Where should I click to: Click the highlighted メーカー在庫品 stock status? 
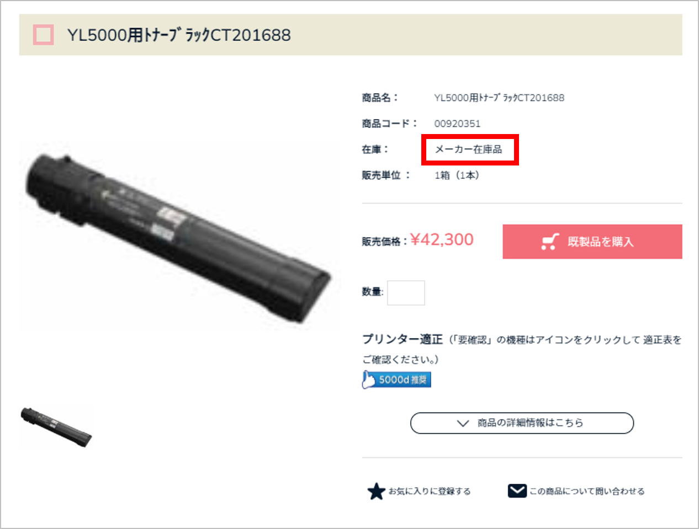(469, 149)
